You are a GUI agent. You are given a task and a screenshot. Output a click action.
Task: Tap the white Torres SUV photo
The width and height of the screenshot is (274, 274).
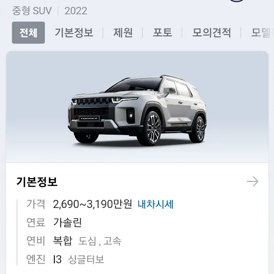tap(137, 110)
